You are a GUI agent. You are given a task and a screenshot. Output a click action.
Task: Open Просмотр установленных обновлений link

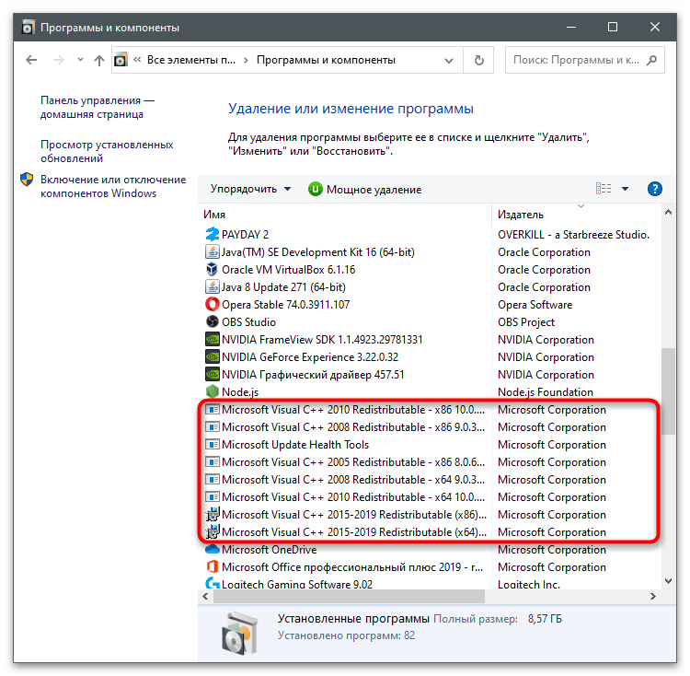107,151
